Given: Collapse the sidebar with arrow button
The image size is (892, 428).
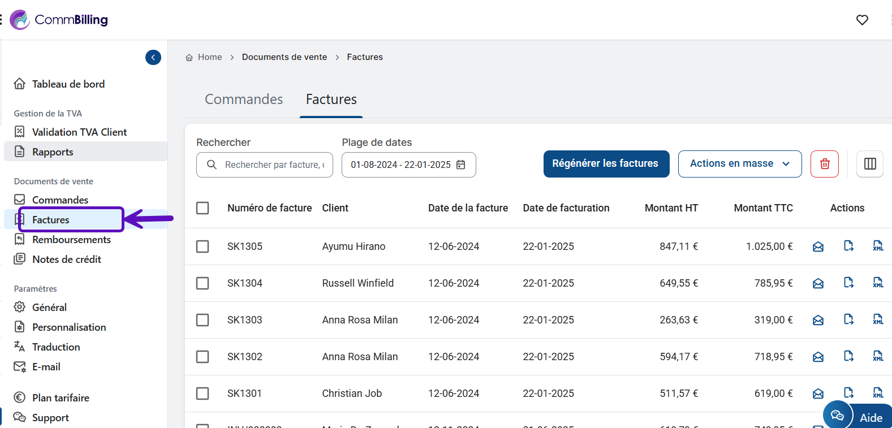Looking at the screenshot, I should point(153,58).
